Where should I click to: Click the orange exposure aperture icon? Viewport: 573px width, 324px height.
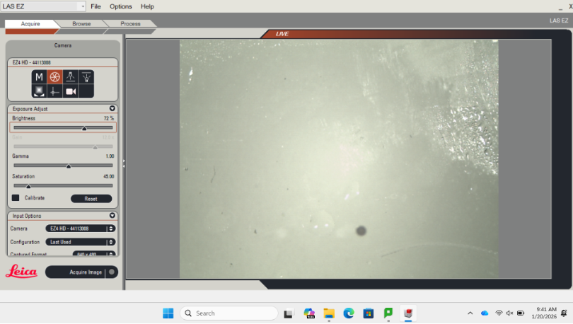[54, 76]
